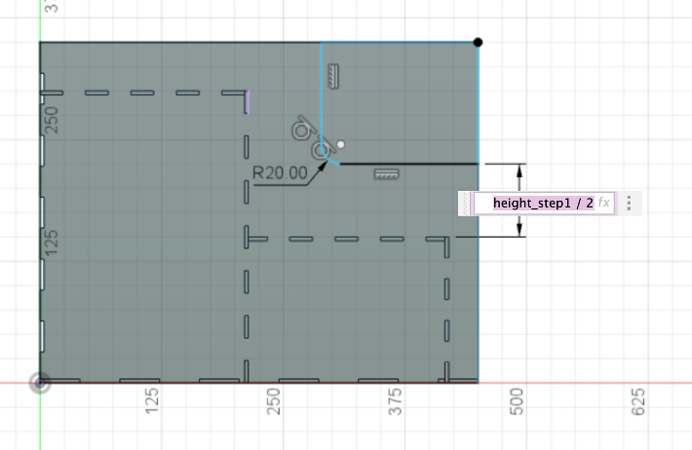This screenshot has height=450, width=692.
Task: Open the dimension input options menu (three dots)
Action: [x=629, y=204]
